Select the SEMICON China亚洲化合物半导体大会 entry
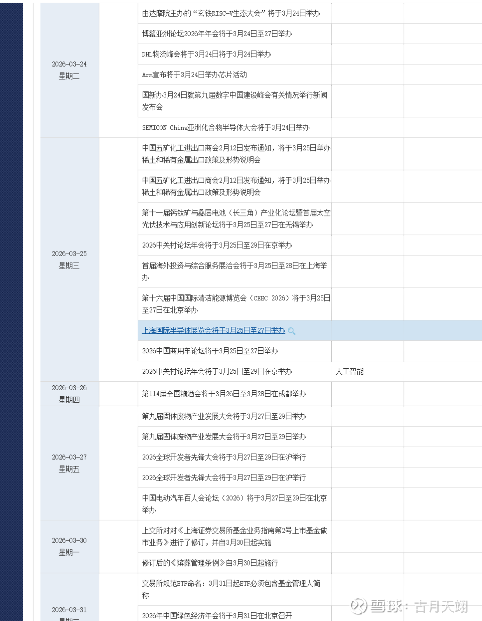482x621 pixels. [226, 128]
